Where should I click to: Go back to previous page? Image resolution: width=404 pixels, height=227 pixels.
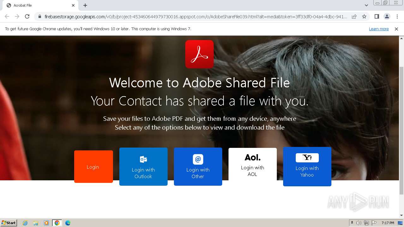pyautogui.click(x=7, y=16)
